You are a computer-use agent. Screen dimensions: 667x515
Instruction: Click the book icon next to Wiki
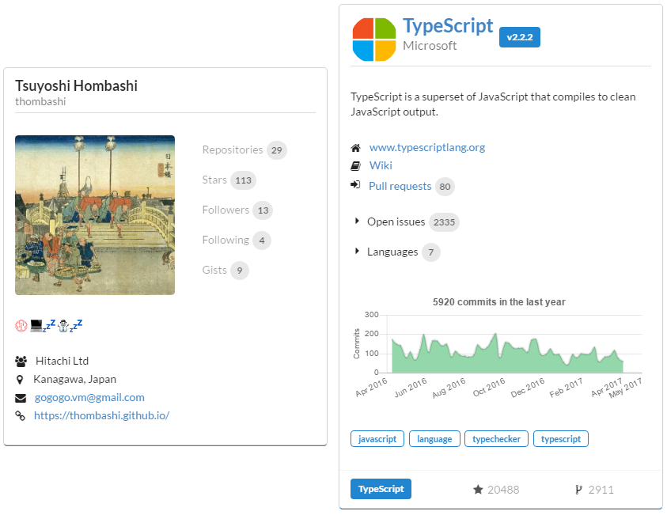pos(355,166)
